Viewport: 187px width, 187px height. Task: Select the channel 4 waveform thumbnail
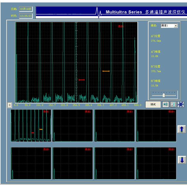point(156,126)
